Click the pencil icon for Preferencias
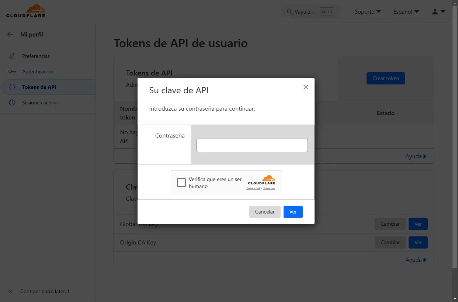The image size is (458, 302). 12,56
